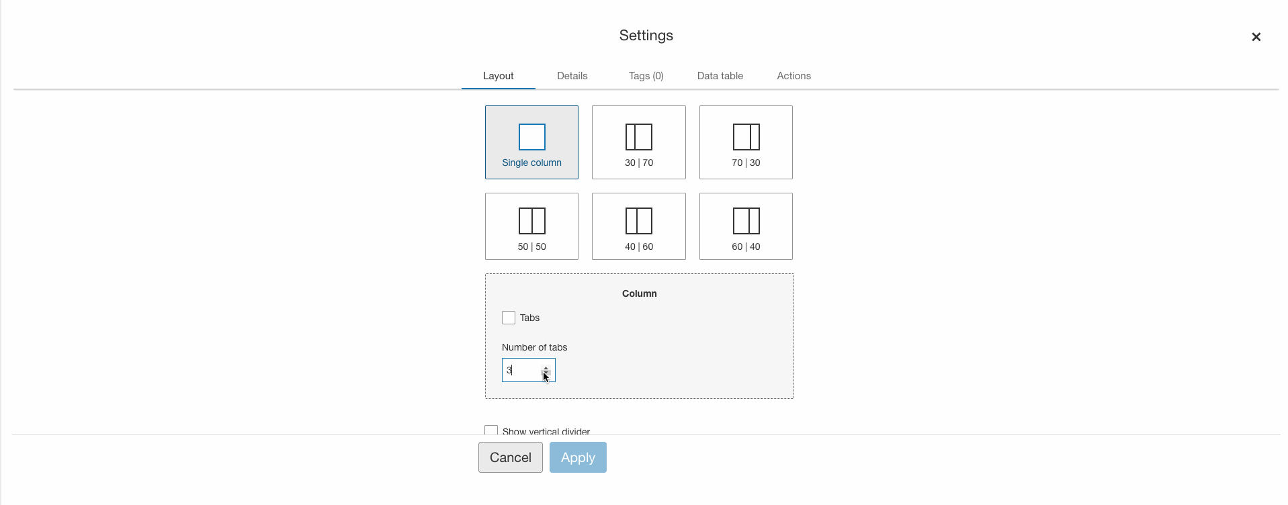Choose the 40 | 60 column layout
Viewport: 1288px width, 505px height.
pyautogui.click(x=638, y=226)
